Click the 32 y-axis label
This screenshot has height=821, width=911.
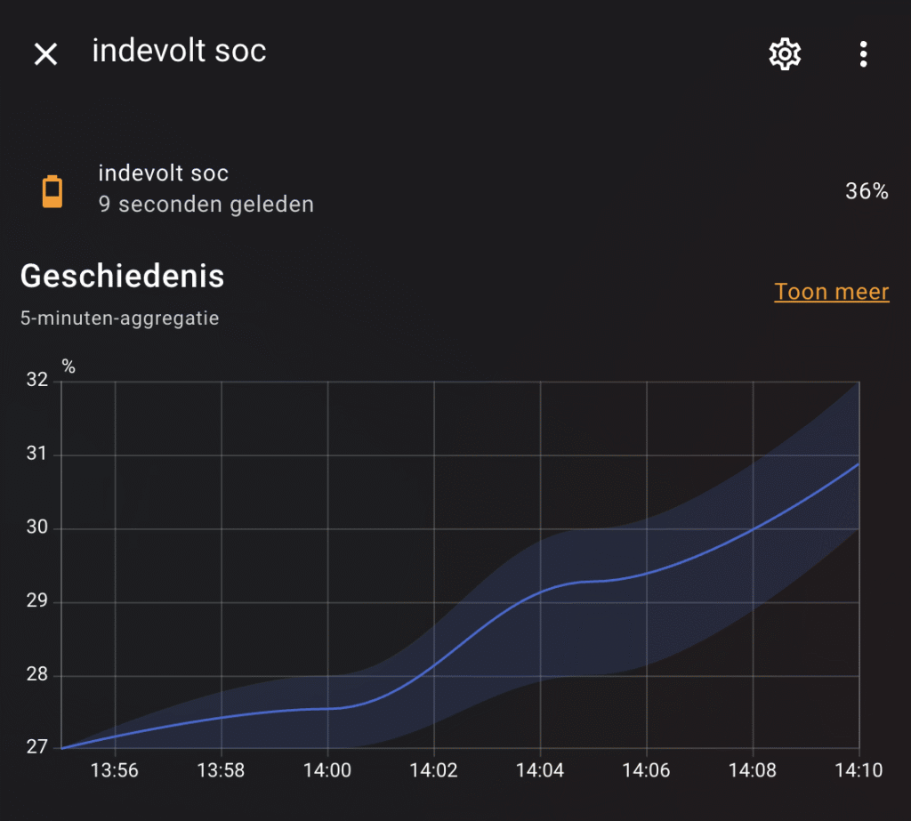pos(37,382)
